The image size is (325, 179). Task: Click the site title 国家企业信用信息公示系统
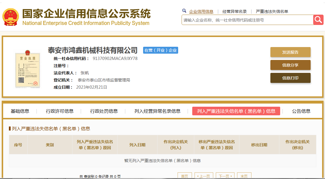86,14
